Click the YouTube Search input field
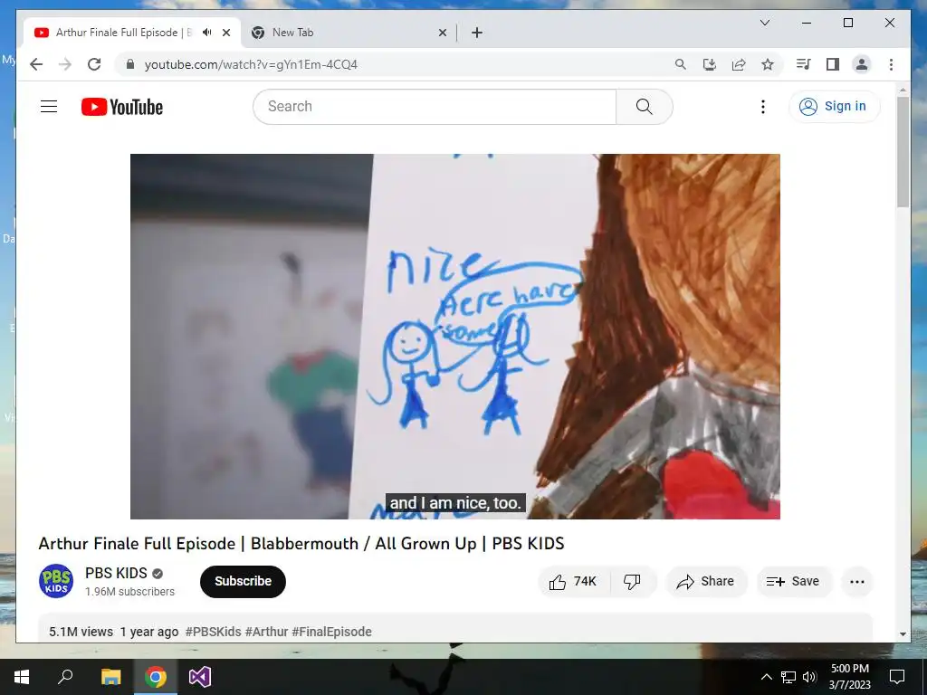Screen dimensions: 927x695 click(435, 107)
